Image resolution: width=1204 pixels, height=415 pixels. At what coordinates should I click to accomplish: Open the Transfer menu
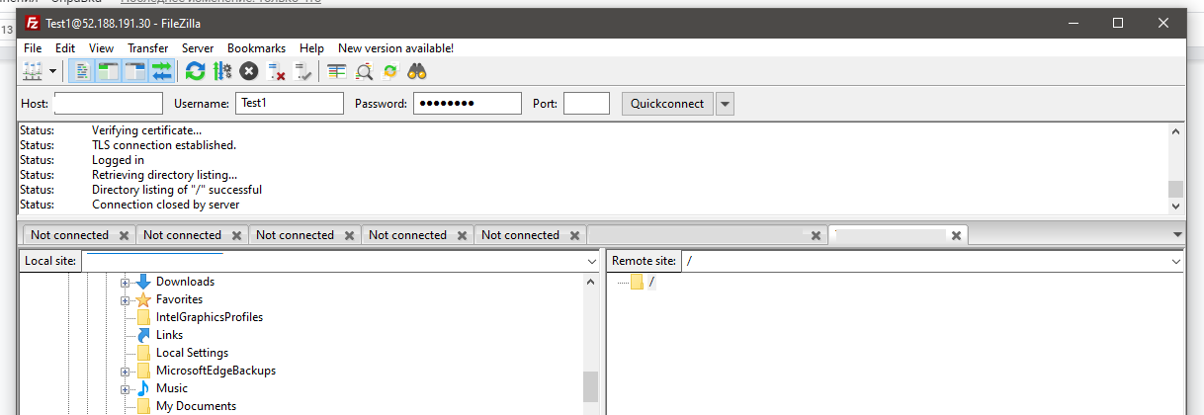(147, 47)
